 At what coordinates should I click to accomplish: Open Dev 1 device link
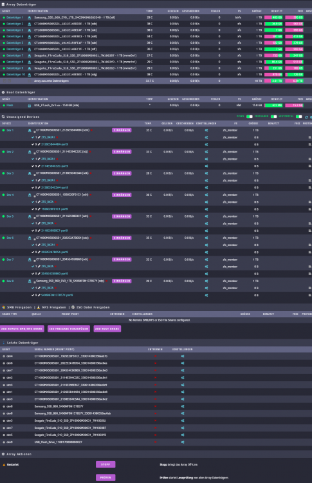tap(10, 130)
